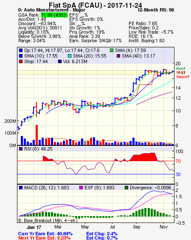Image resolution: width=191 pixels, height=240 pixels.
Task: Click the Nov date axis label
Action: point(164,227)
